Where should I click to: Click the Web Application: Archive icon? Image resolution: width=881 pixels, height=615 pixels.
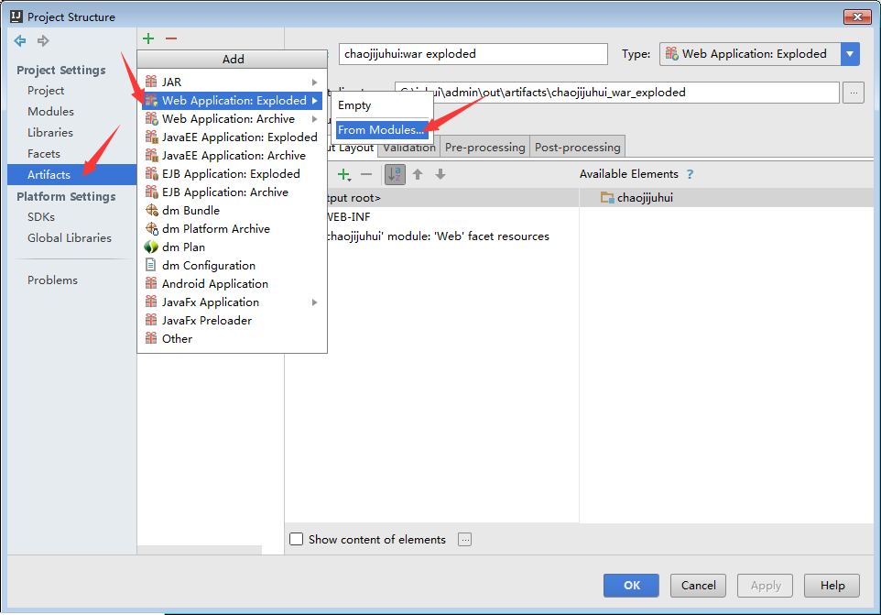(152, 118)
